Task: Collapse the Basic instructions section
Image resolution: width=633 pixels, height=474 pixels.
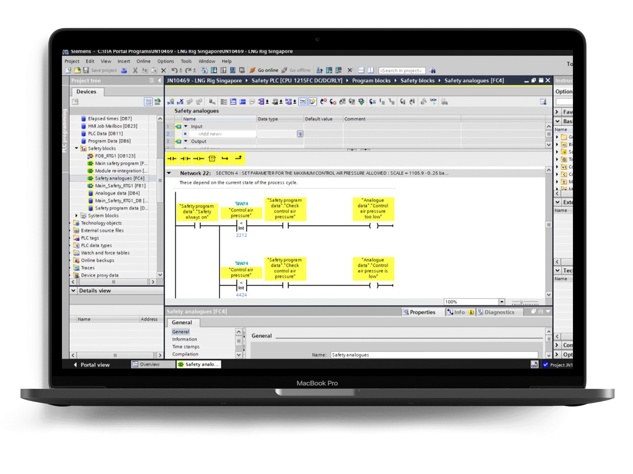Action: [x=557, y=121]
